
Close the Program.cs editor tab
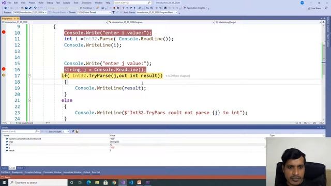coord(18,19)
